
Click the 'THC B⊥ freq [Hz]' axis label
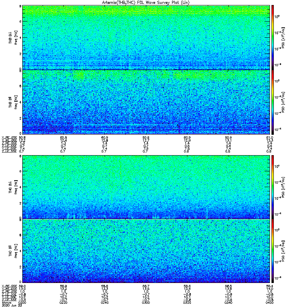(13, 187)
